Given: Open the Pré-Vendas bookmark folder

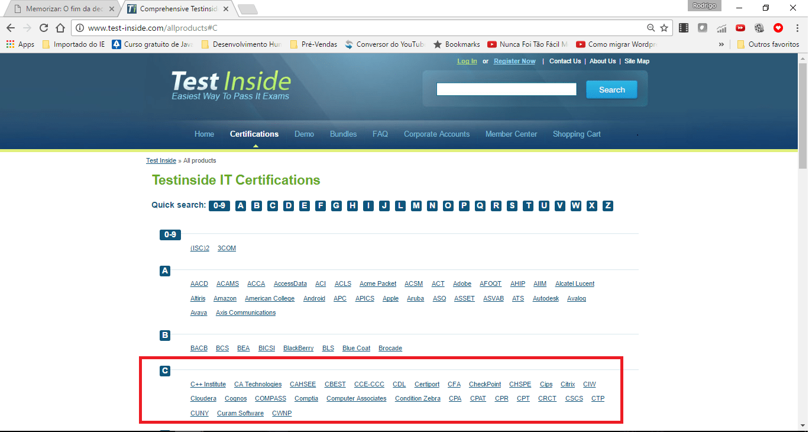Looking at the screenshot, I should (313, 44).
